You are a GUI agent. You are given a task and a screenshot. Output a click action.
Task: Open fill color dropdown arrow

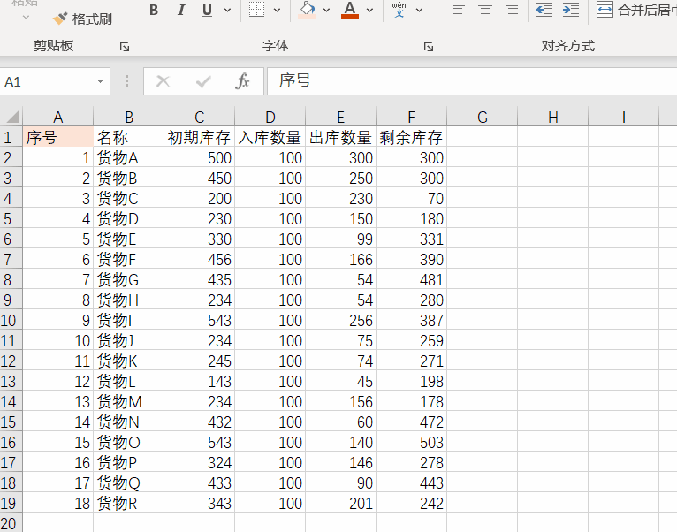326,10
